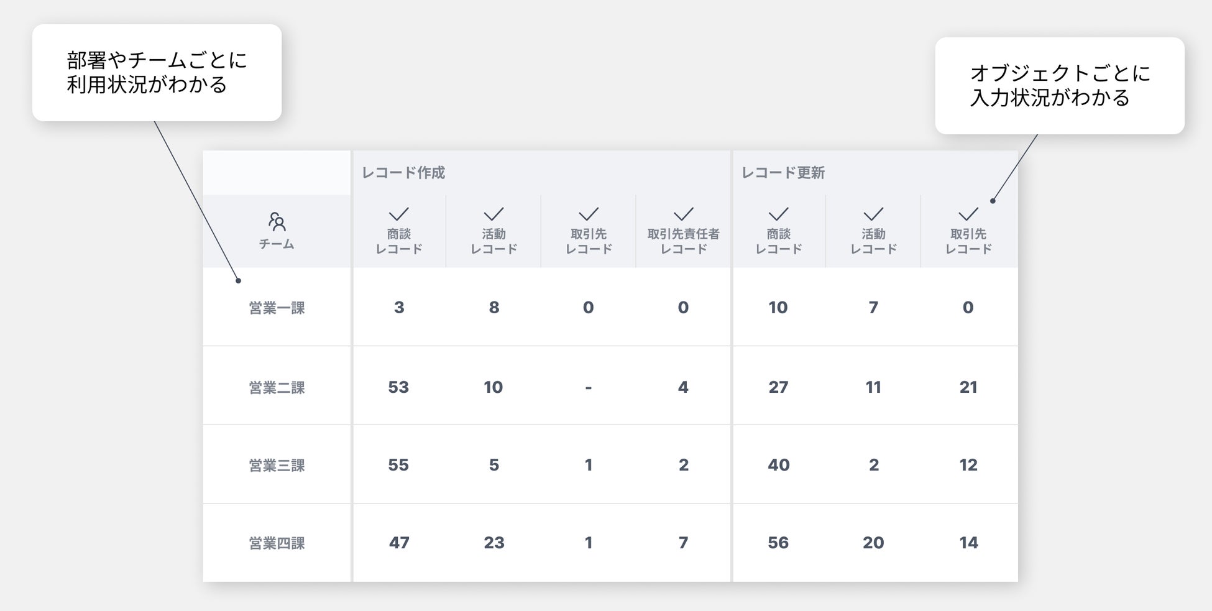Click value 53 in 営業二課 row
Image resolution: width=1212 pixels, height=611 pixels.
398,387
